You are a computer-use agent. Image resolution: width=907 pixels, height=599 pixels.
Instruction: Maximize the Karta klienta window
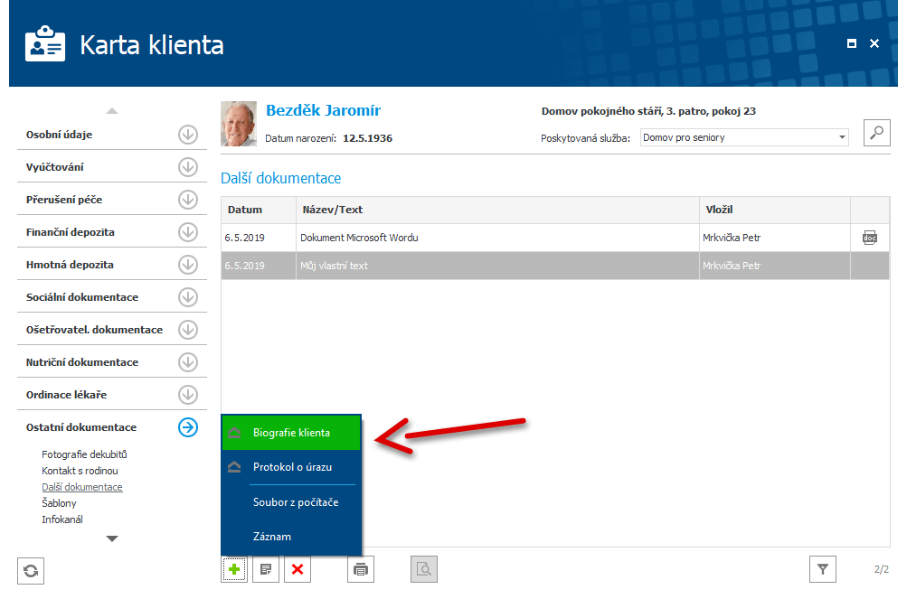[852, 43]
